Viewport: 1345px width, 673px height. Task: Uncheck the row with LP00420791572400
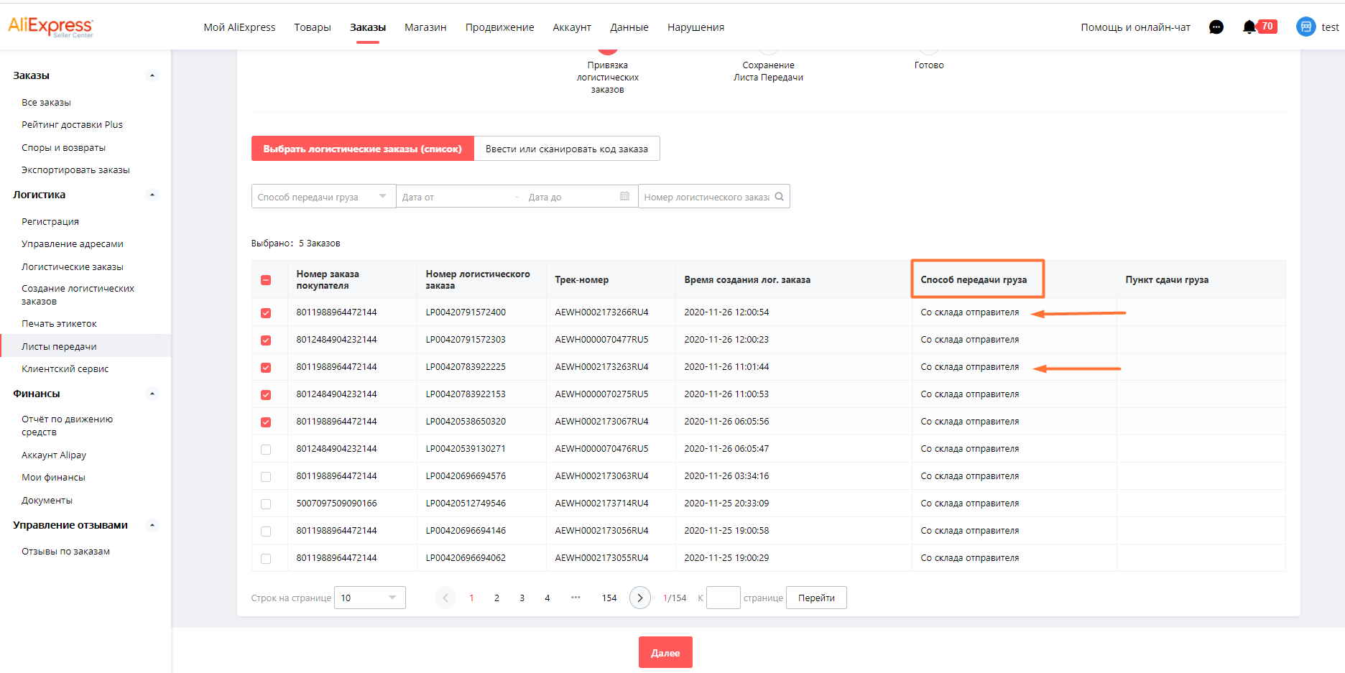click(266, 312)
